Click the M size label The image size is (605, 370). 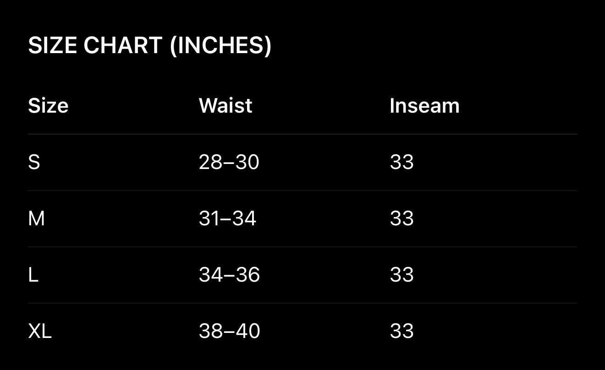coord(36,218)
